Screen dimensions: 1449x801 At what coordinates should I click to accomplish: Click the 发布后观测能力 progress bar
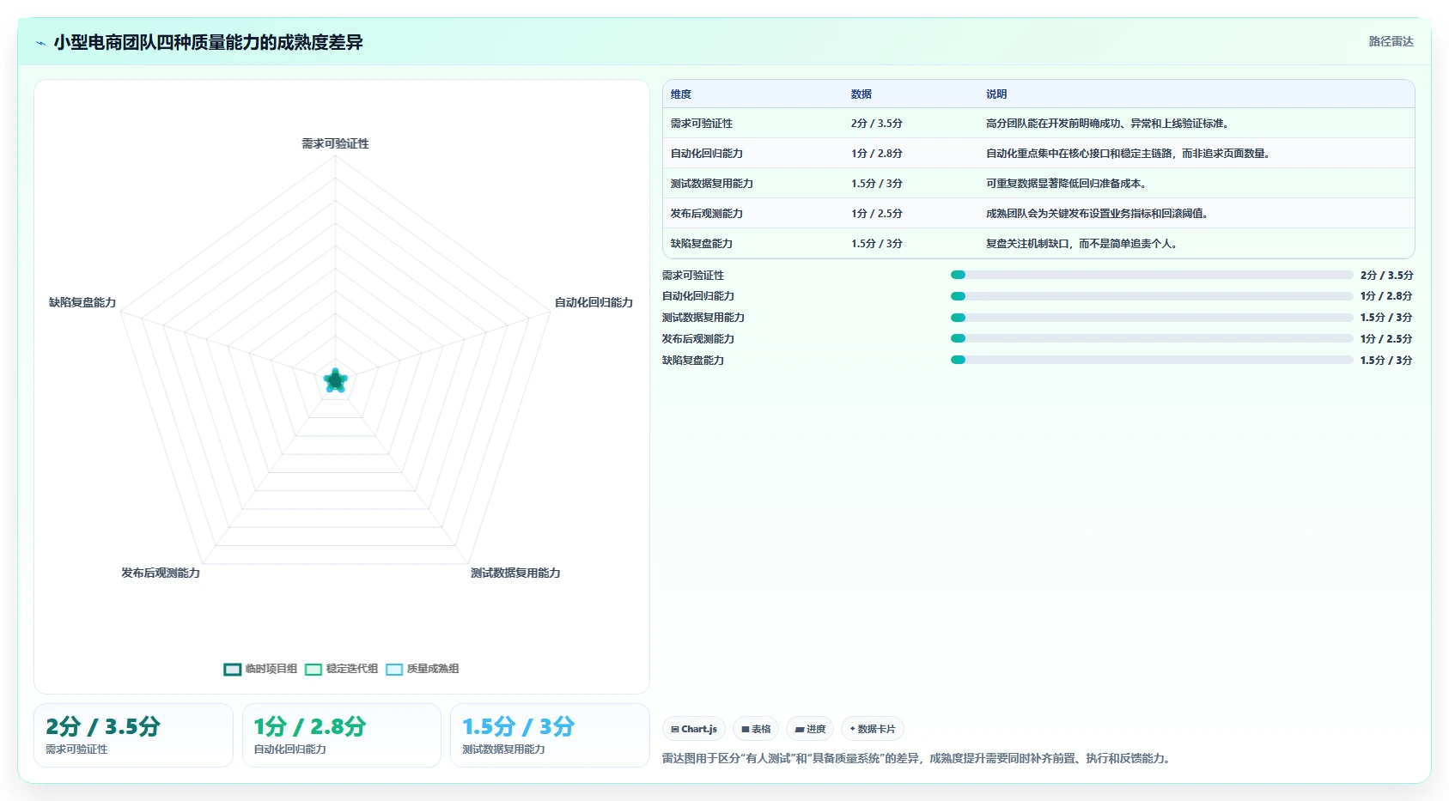click(1152, 339)
